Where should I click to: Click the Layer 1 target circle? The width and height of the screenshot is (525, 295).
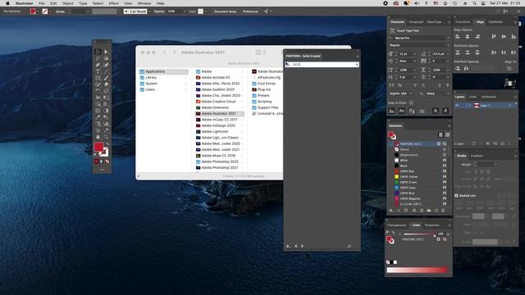[510, 106]
